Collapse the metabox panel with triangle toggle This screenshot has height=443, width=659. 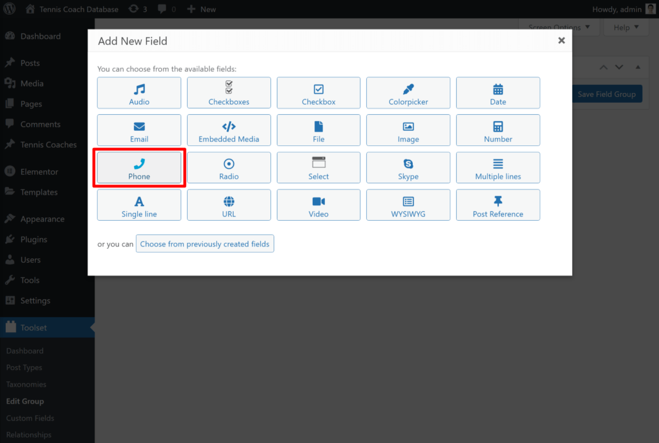638,67
